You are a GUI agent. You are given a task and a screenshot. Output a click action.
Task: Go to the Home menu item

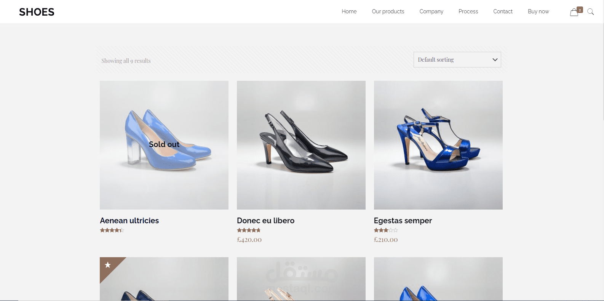tap(349, 11)
